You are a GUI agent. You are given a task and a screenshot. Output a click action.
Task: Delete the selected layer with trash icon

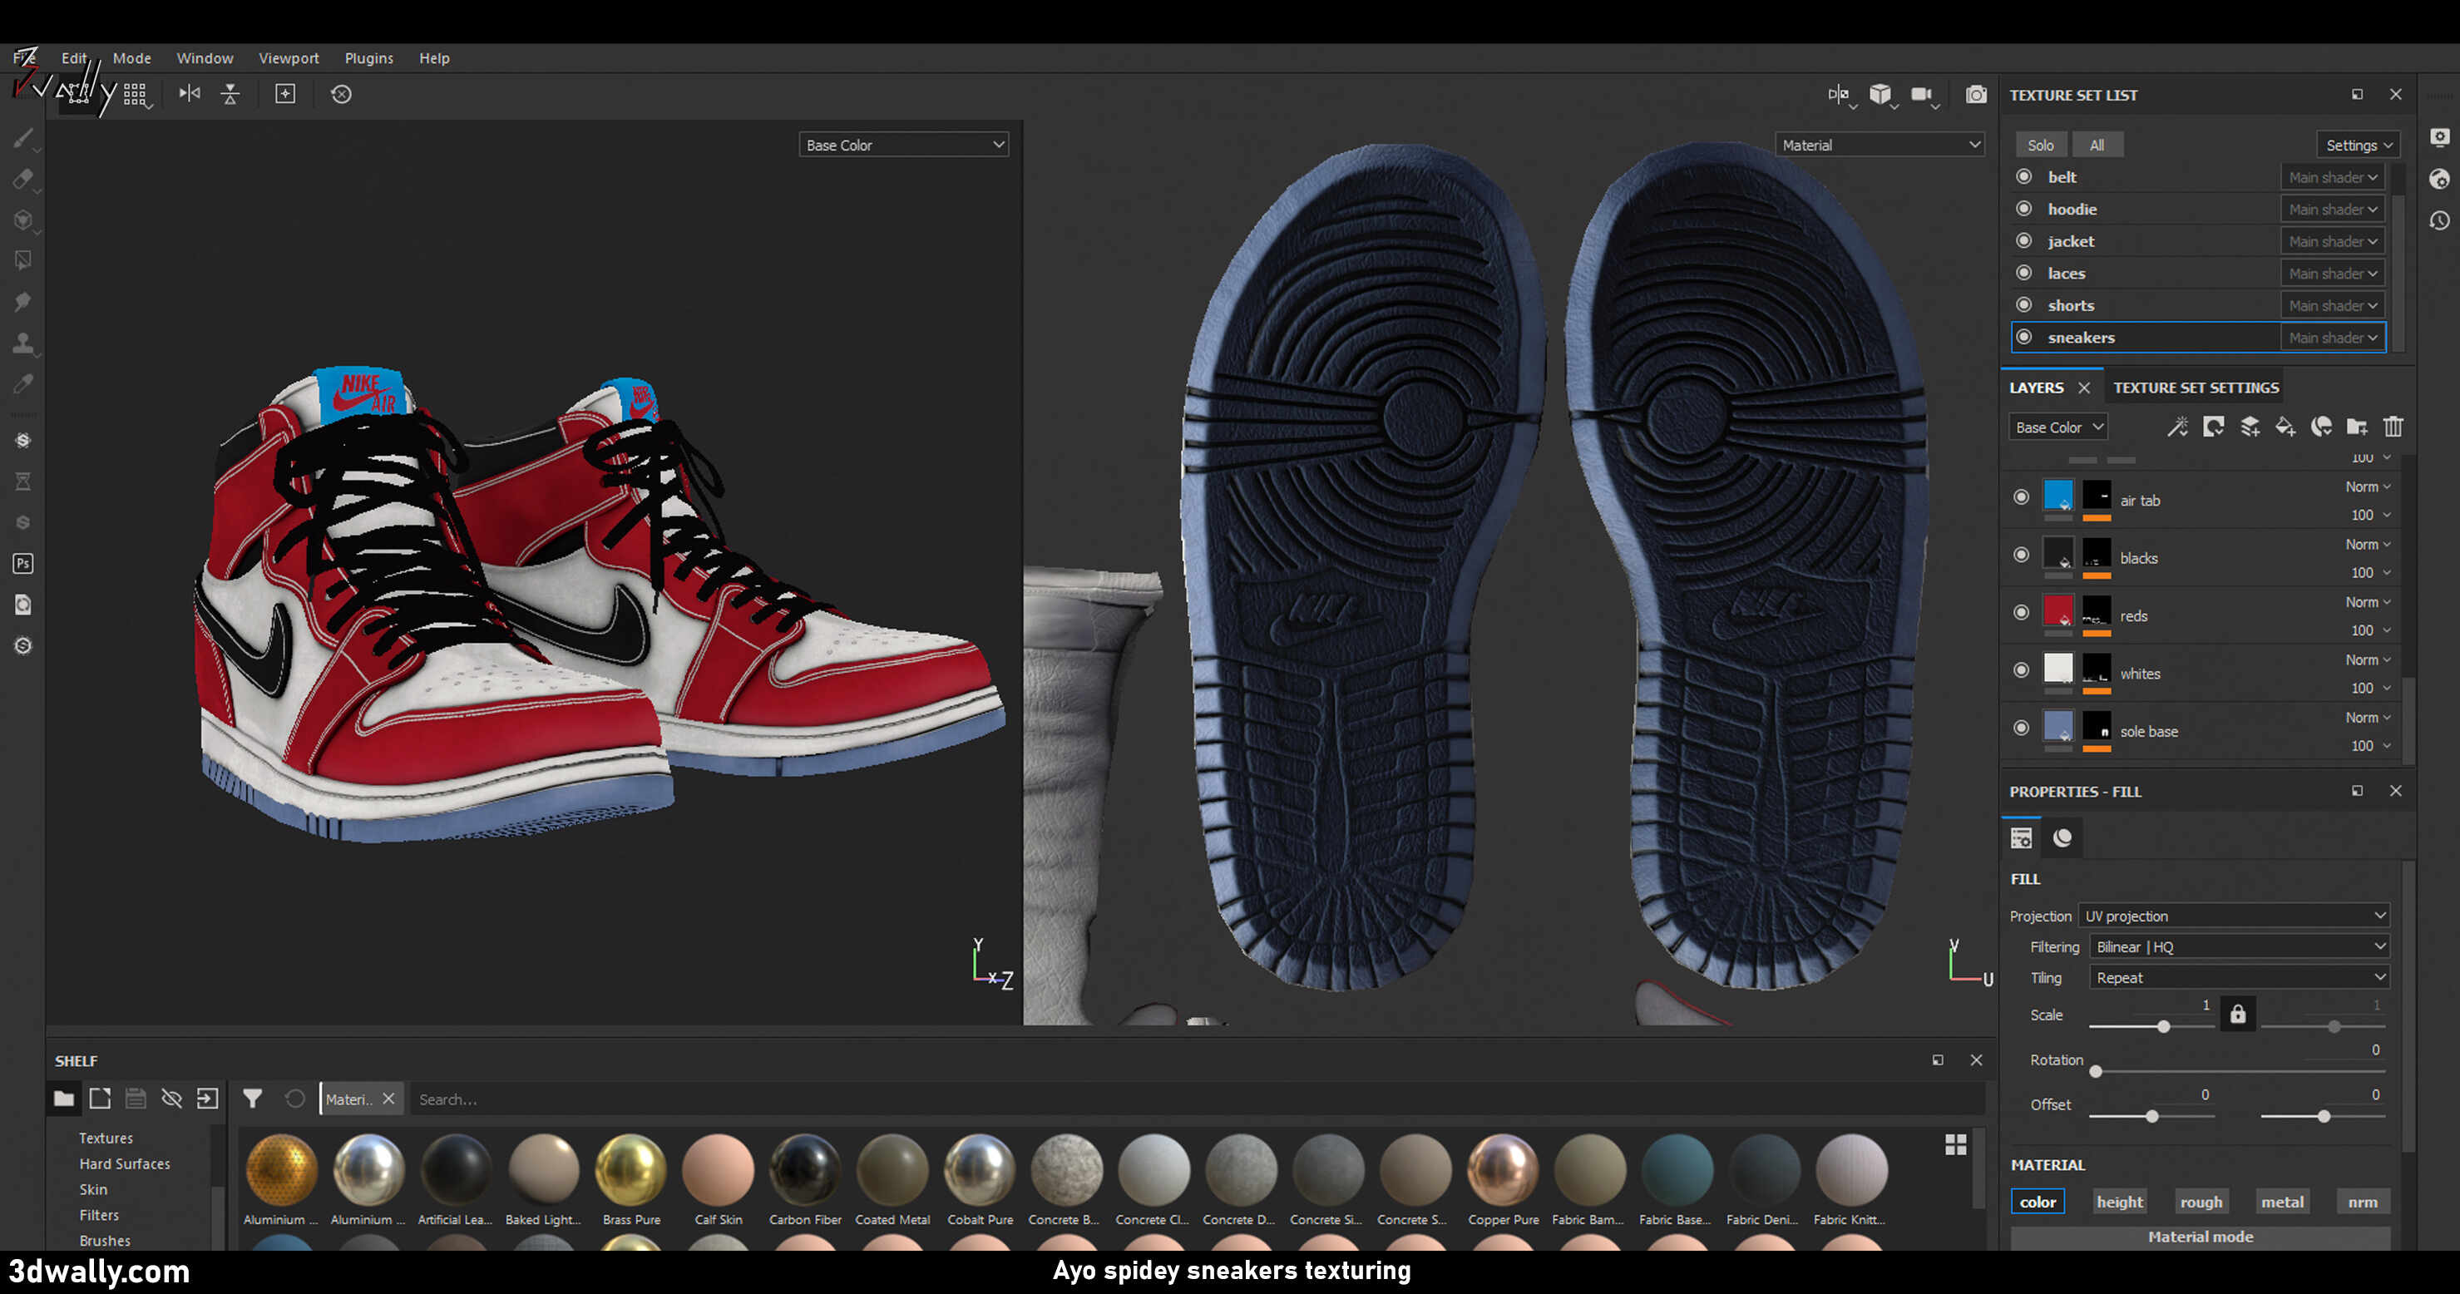(x=2393, y=427)
